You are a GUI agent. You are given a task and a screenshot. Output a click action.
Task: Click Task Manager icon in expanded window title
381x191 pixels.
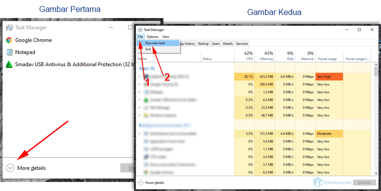pos(140,30)
